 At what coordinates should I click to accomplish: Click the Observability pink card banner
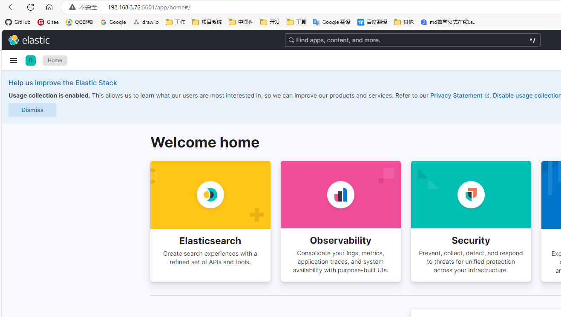[x=341, y=195]
